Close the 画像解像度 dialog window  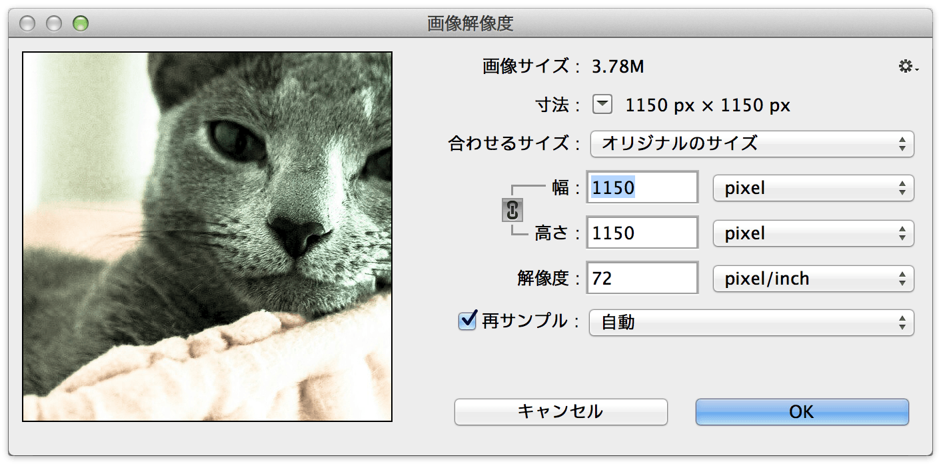click(x=27, y=24)
